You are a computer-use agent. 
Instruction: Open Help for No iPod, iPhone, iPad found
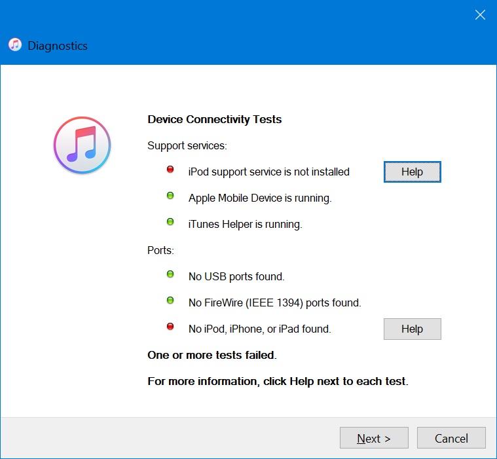[412, 329]
